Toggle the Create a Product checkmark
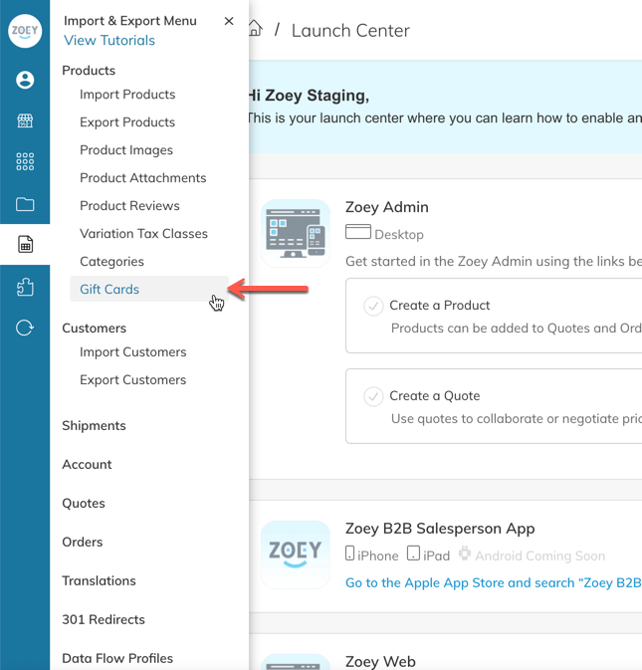Image resolution: width=642 pixels, height=670 pixels. click(373, 306)
